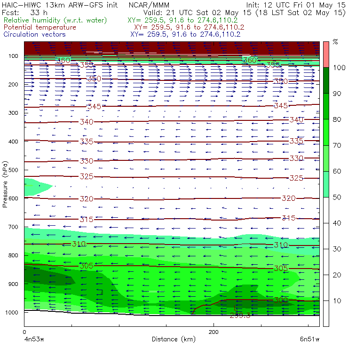Click the red "Potential temperature" legend label

[40, 27]
